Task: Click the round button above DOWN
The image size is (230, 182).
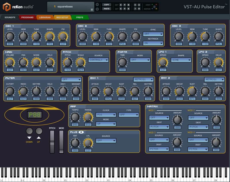Action: point(29,131)
